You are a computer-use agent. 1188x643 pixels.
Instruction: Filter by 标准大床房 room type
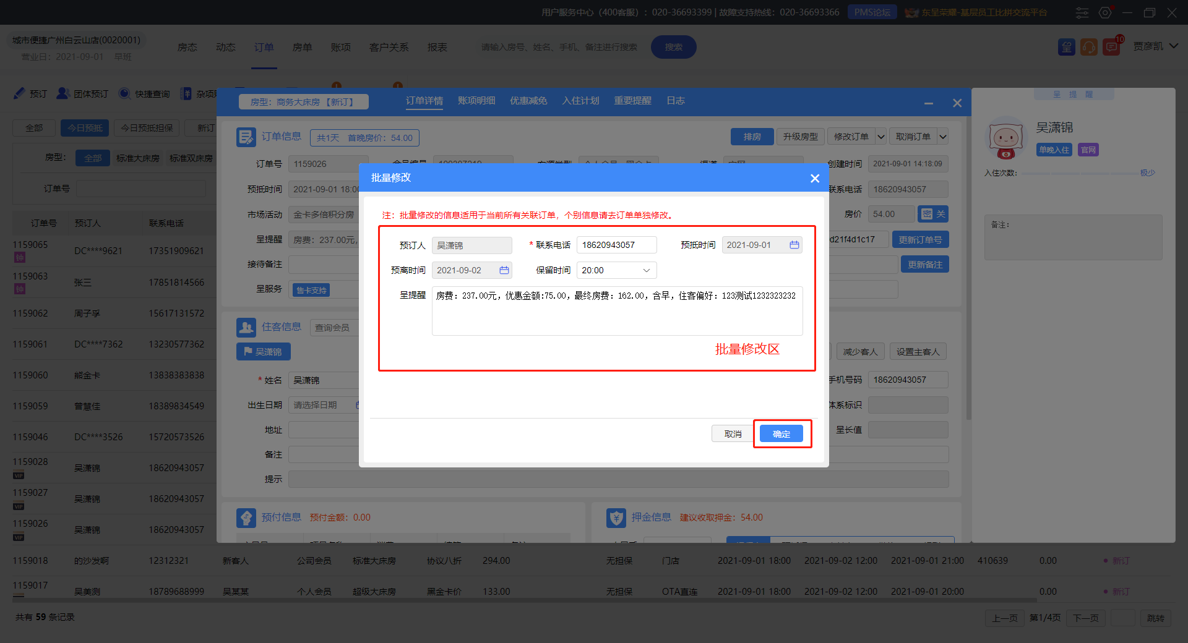[138, 158]
